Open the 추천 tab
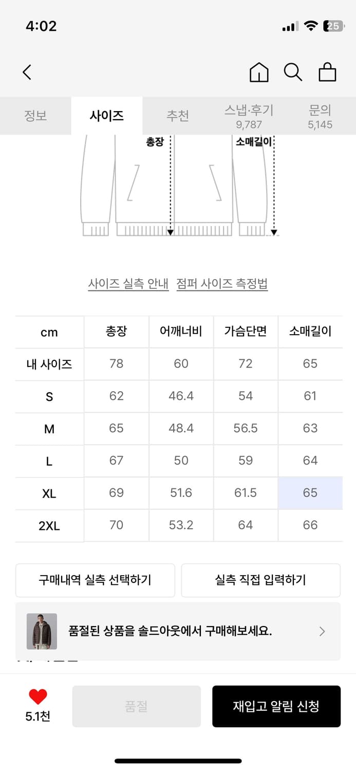This screenshot has height=771, width=356. pyautogui.click(x=177, y=116)
